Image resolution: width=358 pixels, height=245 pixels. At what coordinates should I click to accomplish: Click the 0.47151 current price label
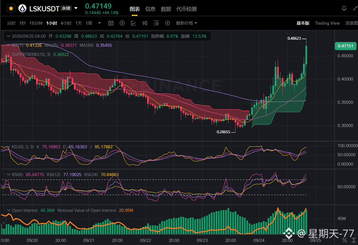[345, 46]
